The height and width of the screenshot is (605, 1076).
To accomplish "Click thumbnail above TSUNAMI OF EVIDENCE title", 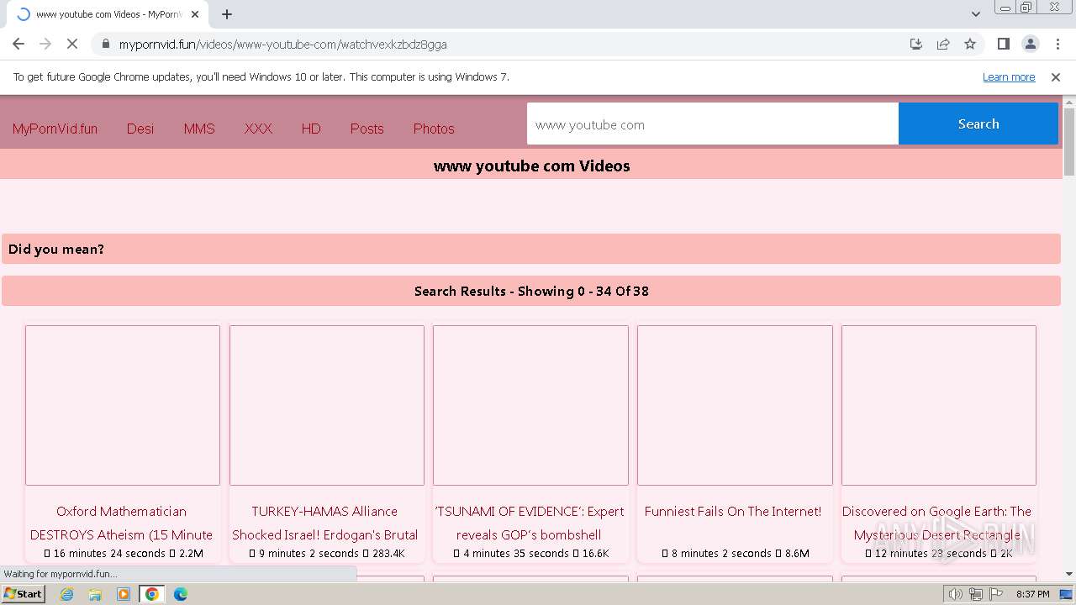I will pos(530,405).
